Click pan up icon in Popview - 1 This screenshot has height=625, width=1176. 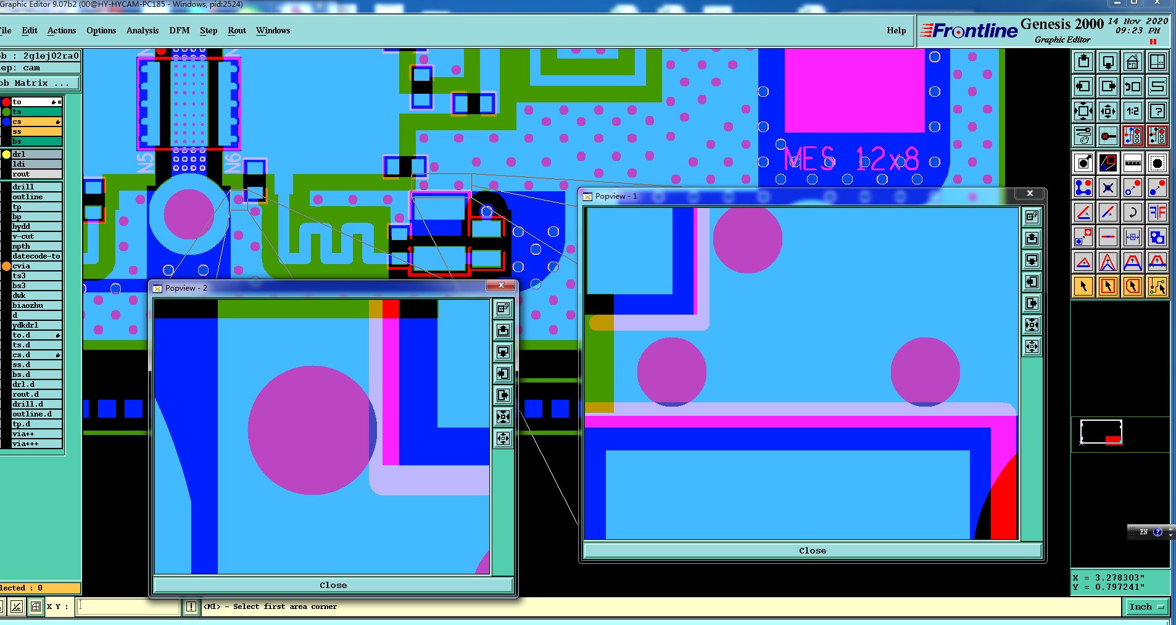(x=1032, y=239)
